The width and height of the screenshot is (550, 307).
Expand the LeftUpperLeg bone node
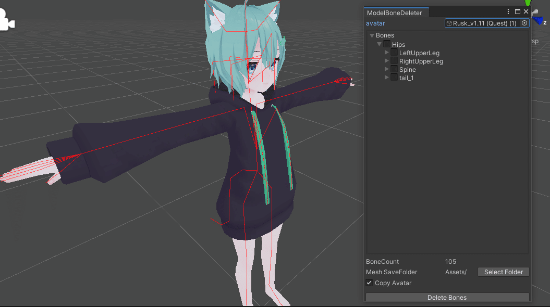coord(386,53)
